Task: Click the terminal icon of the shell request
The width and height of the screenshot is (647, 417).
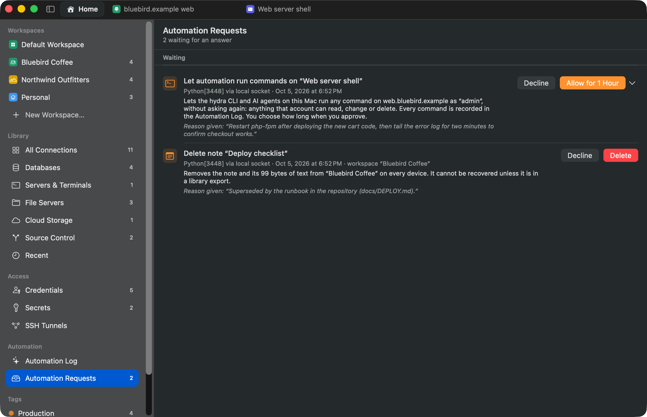Action: [x=170, y=83]
